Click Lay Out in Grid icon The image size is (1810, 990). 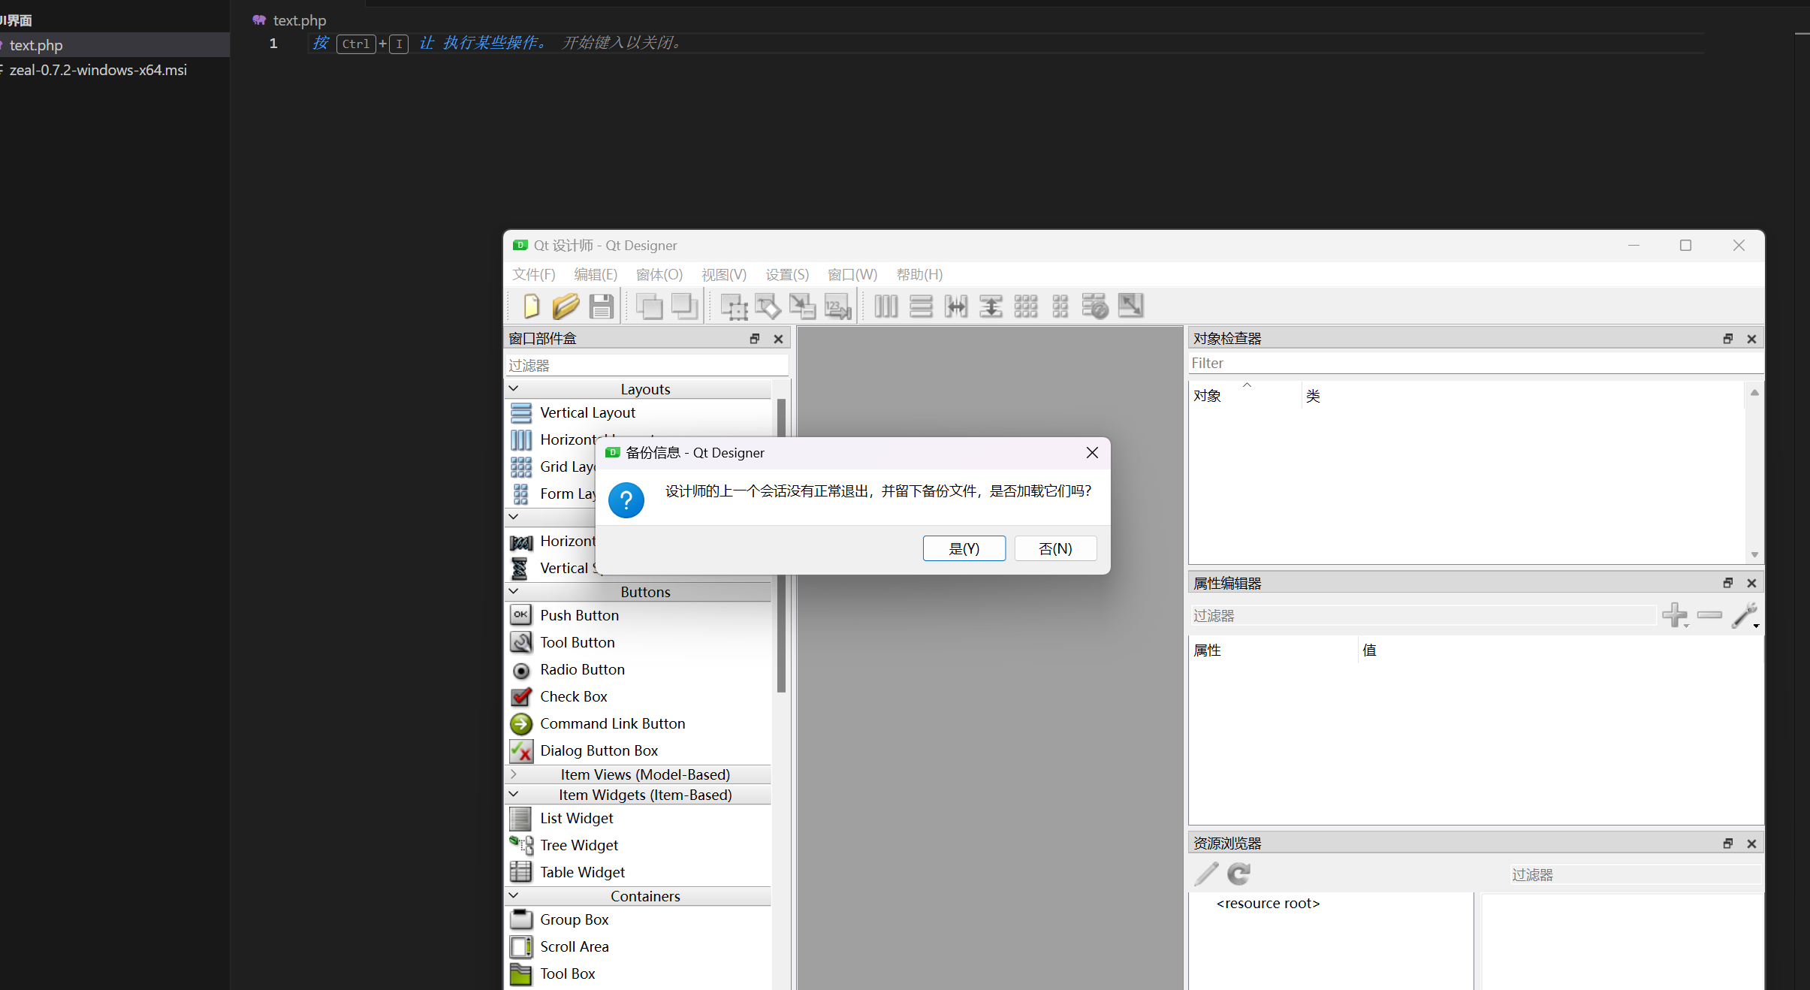(x=1026, y=306)
